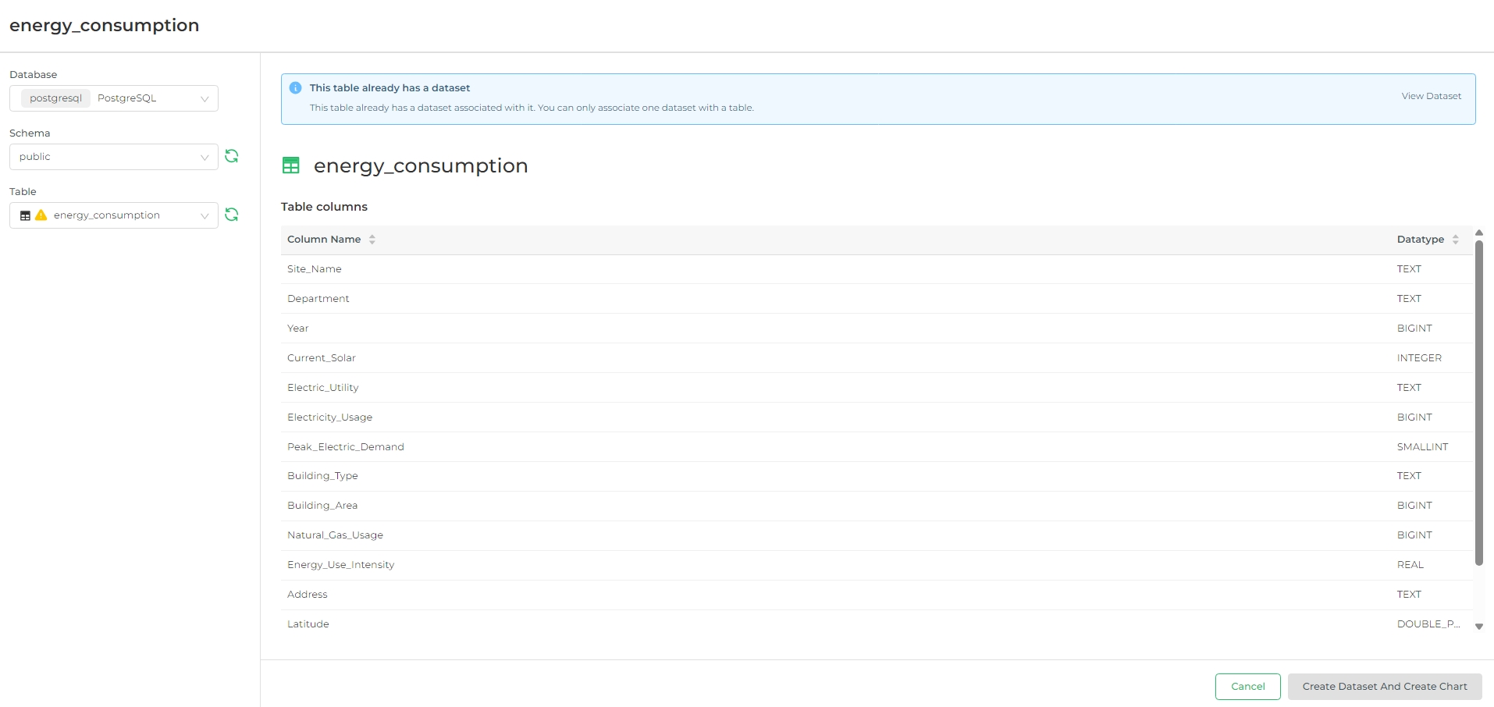This screenshot has width=1494, height=707.
Task: Click the truncated DOUBLE_P... datatype of Latitude
Action: (1428, 624)
